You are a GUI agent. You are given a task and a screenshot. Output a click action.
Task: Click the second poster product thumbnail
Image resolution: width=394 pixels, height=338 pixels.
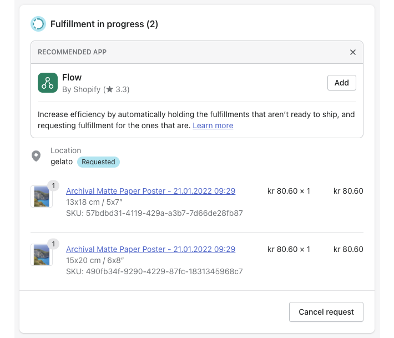(42, 255)
